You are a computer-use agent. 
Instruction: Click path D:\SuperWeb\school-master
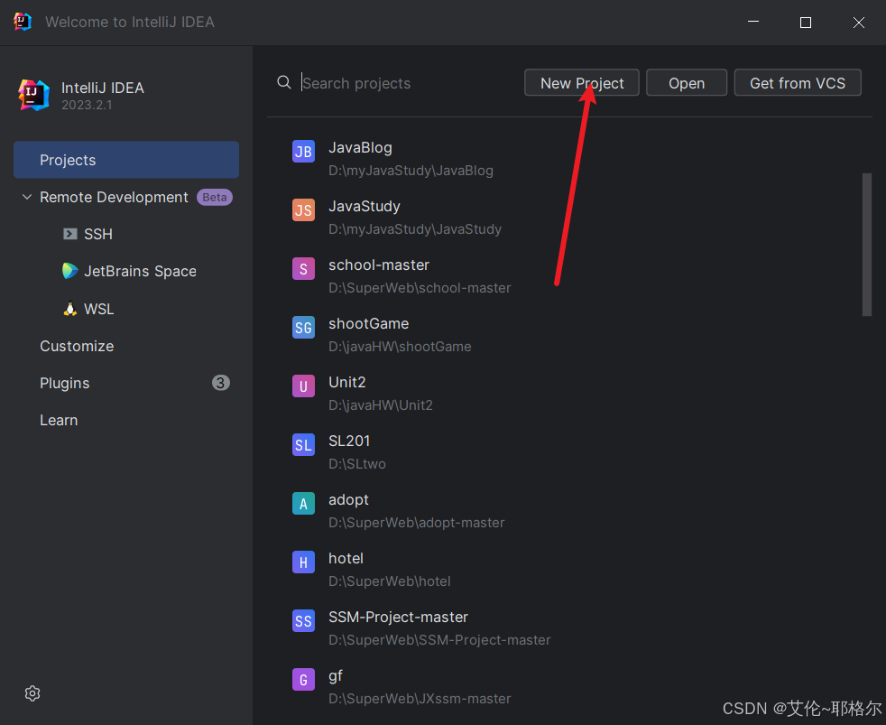pyautogui.click(x=420, y=288)
